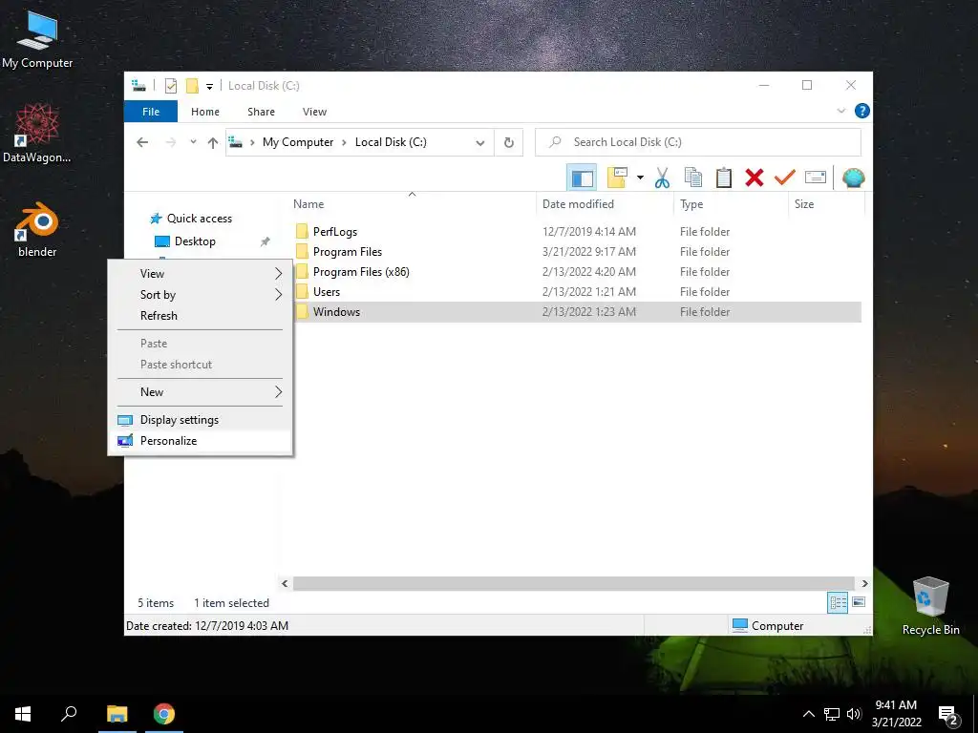The width and height of the screenshot is (978, 733).
Task: Open the DataWagon desktop shortcut
Action: click(x=37, y=133)
